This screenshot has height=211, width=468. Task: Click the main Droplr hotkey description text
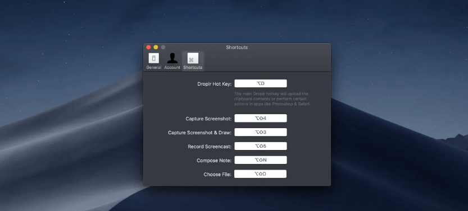[x=272, y=99]
